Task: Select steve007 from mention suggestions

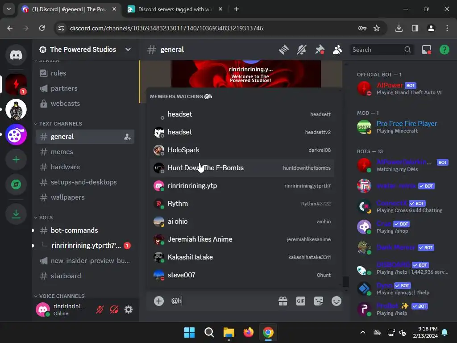Action: pyautogui.click(x=242, y=275)
